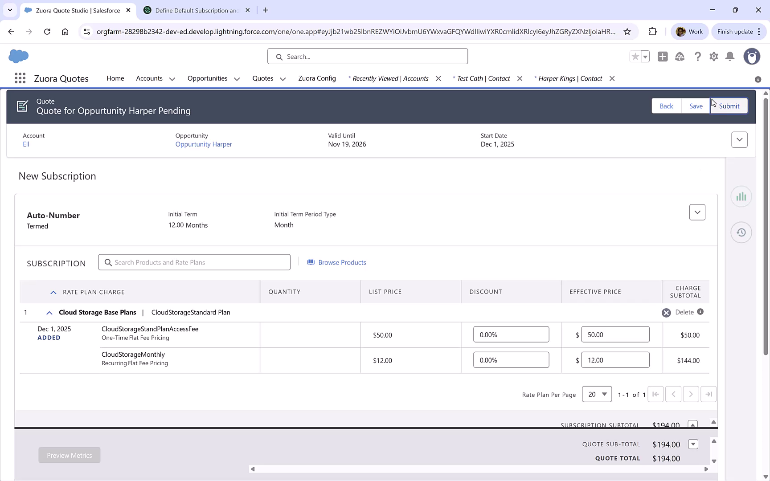
Task: Click the Setup gear icon
Action: tap(713, 57)
